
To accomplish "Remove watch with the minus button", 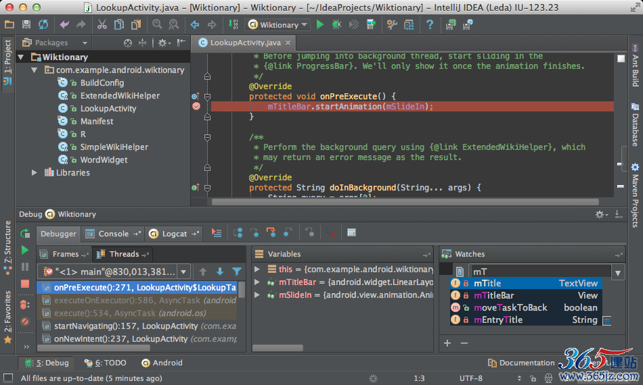I will point(464,343).
